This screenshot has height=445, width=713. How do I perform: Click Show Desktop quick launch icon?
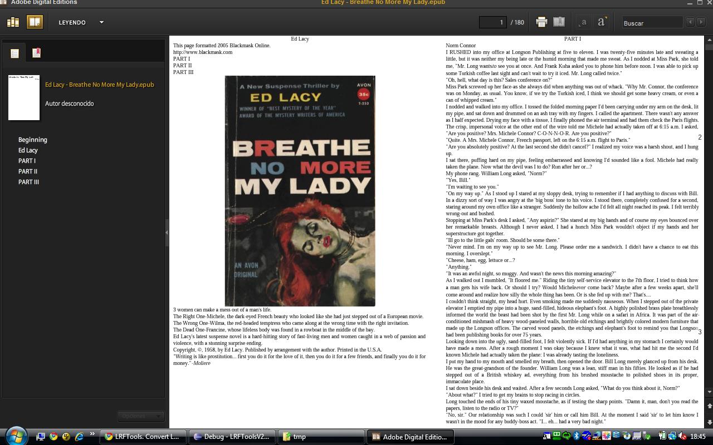pos(41,437)
